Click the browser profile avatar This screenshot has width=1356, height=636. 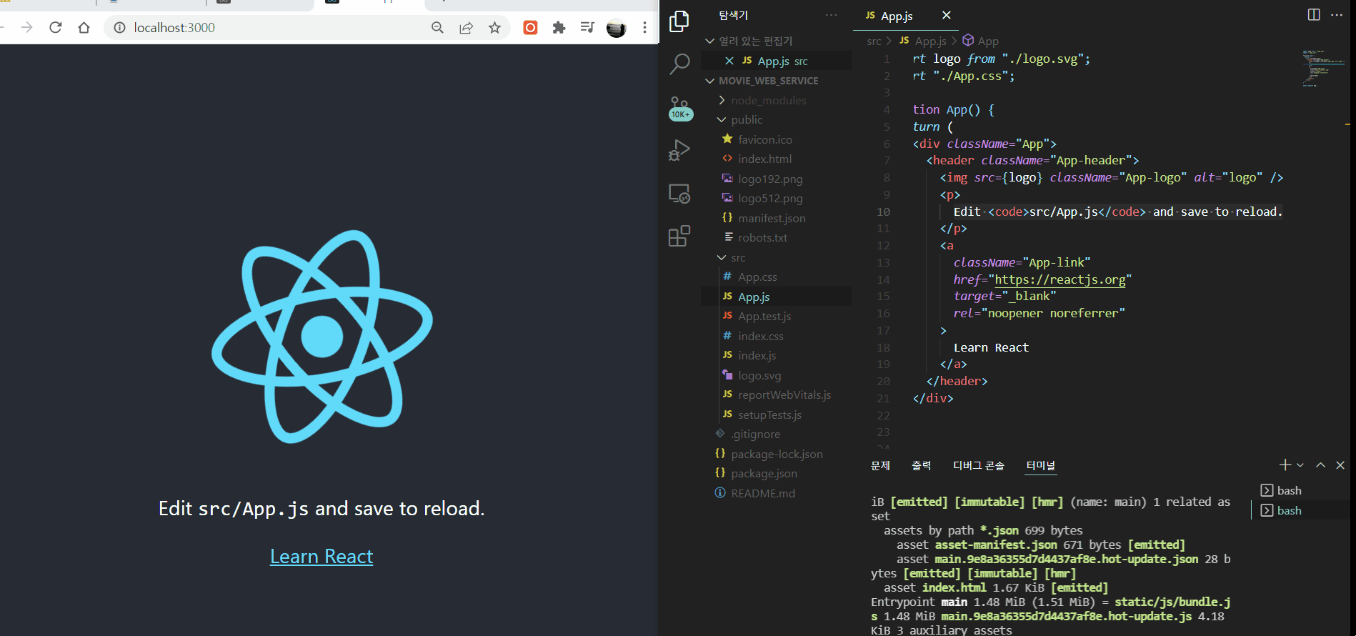(x=616, y=28)
